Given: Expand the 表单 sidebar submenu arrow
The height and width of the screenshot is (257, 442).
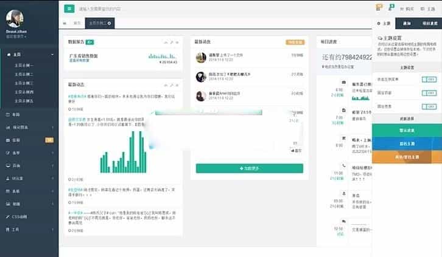Looking at the screenshot, I should click(x=52, y=153).
